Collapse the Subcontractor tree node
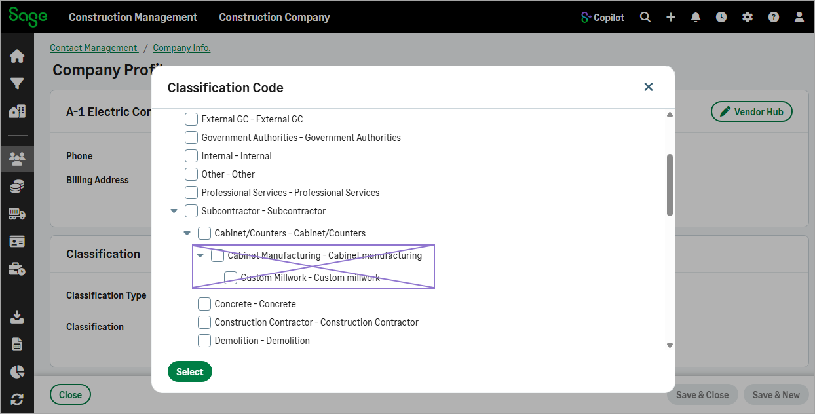Image resolution: width=815 pixels, height=414 pixels. (174, 211)
